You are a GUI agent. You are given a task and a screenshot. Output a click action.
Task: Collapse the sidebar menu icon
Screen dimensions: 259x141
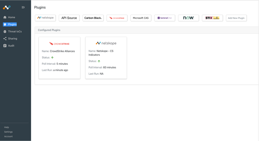[23, 7]
